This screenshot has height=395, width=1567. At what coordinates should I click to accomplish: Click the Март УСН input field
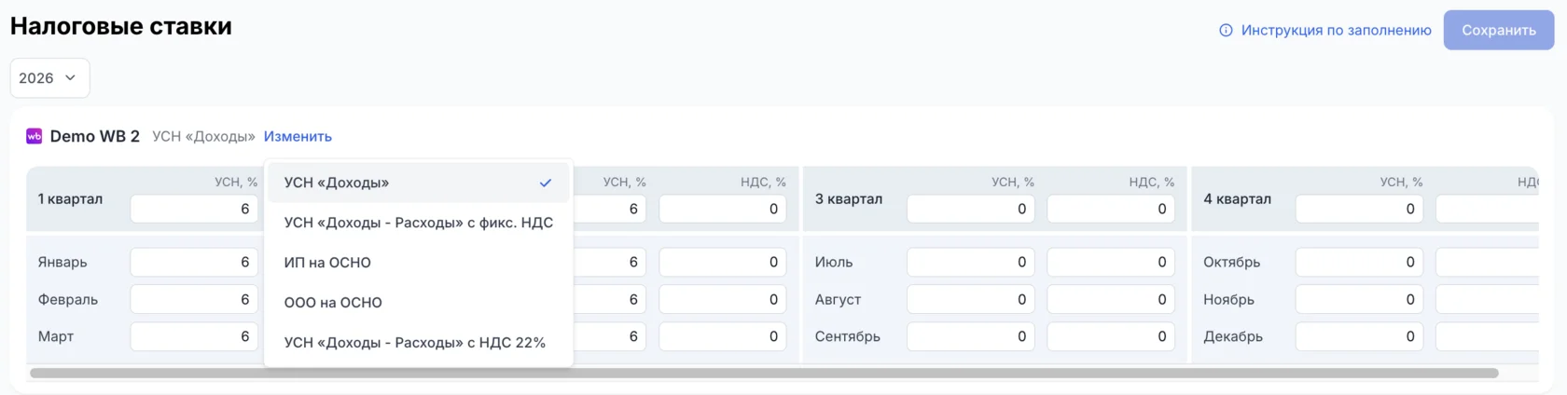194,336
